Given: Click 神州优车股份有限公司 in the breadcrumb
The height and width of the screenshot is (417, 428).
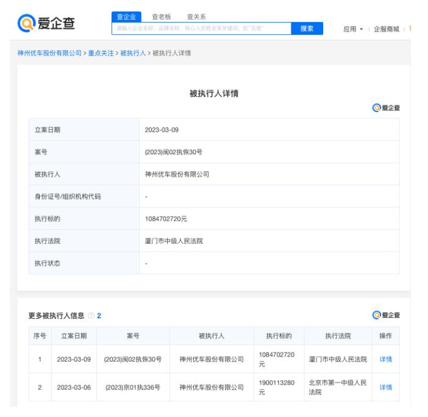Looking at the screenshot, I should click(49, 54).
